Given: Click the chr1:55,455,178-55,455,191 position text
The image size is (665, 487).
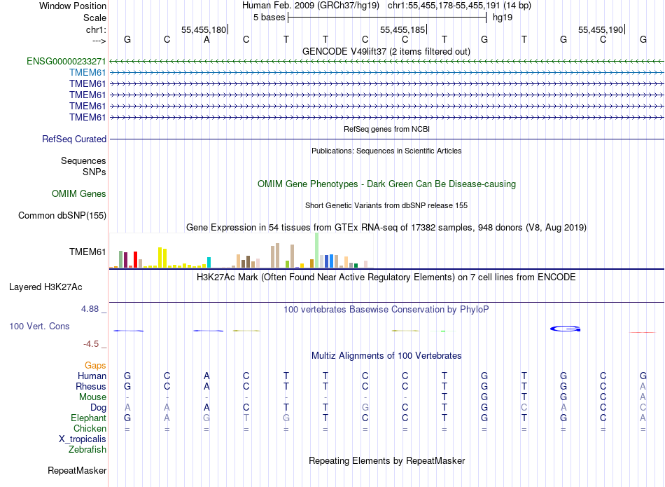Looking at the screenshot, I should click(459, 6).
